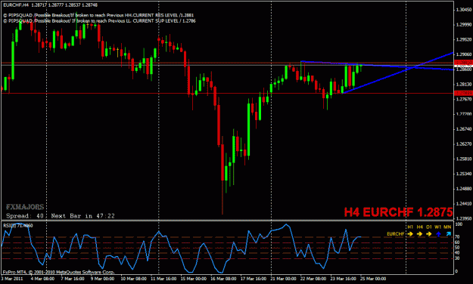Click the 1.28130 price axis label
The width and height of the screenshot is (473, 284).
464,85
